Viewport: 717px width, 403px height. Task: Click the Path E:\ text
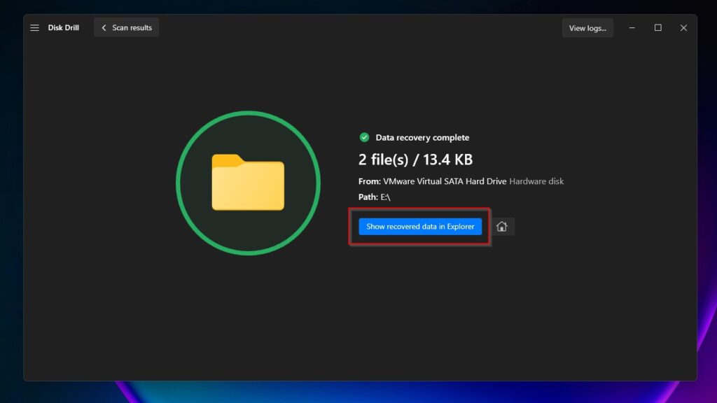375,197
